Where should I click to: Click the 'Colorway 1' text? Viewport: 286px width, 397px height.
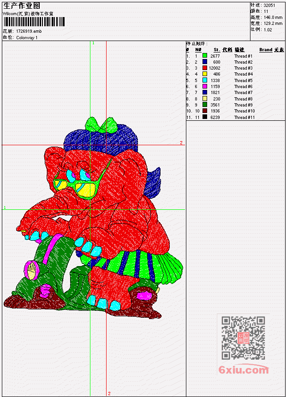pyautogui.click(x=27, y=38)
